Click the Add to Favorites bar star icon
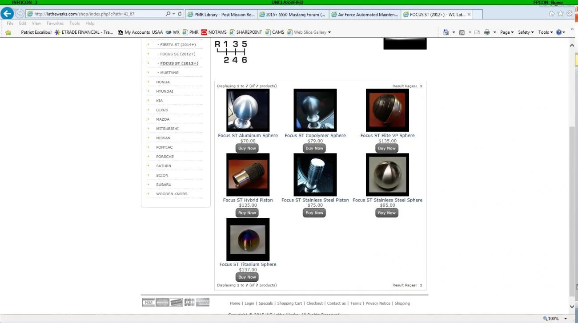Screen dimensions: 578x323 point(8,32)
